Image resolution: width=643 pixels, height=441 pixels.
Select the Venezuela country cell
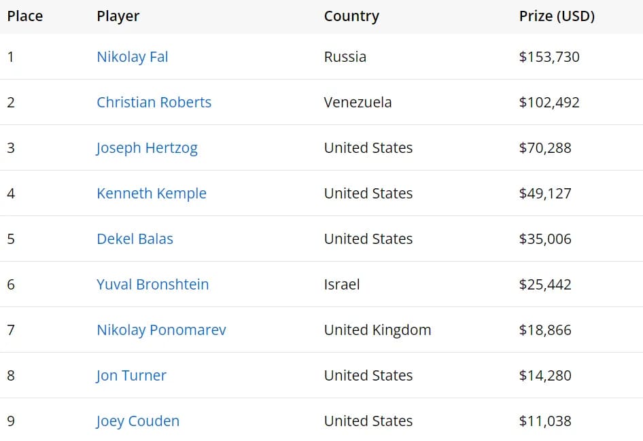point(358,102)
